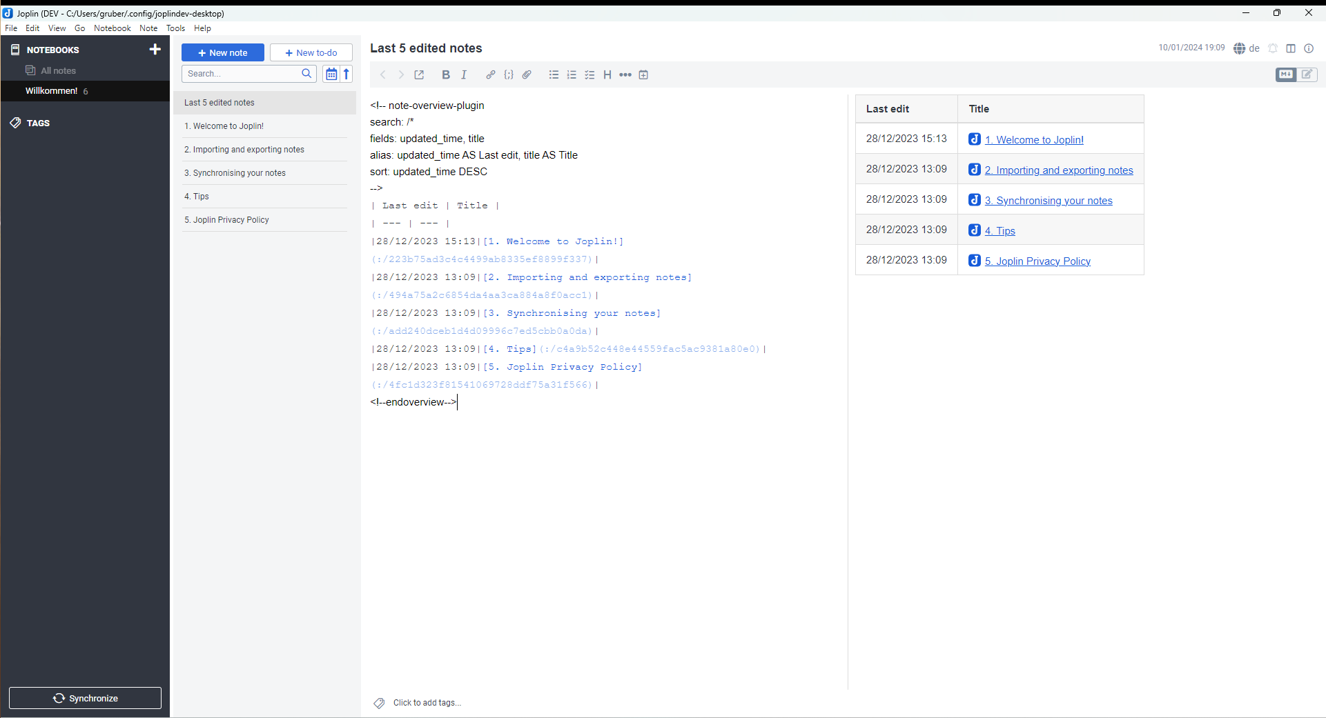This screenshot has height=718, width=1326.
Task: Open note properties info icon
Action: point(1309,48)
